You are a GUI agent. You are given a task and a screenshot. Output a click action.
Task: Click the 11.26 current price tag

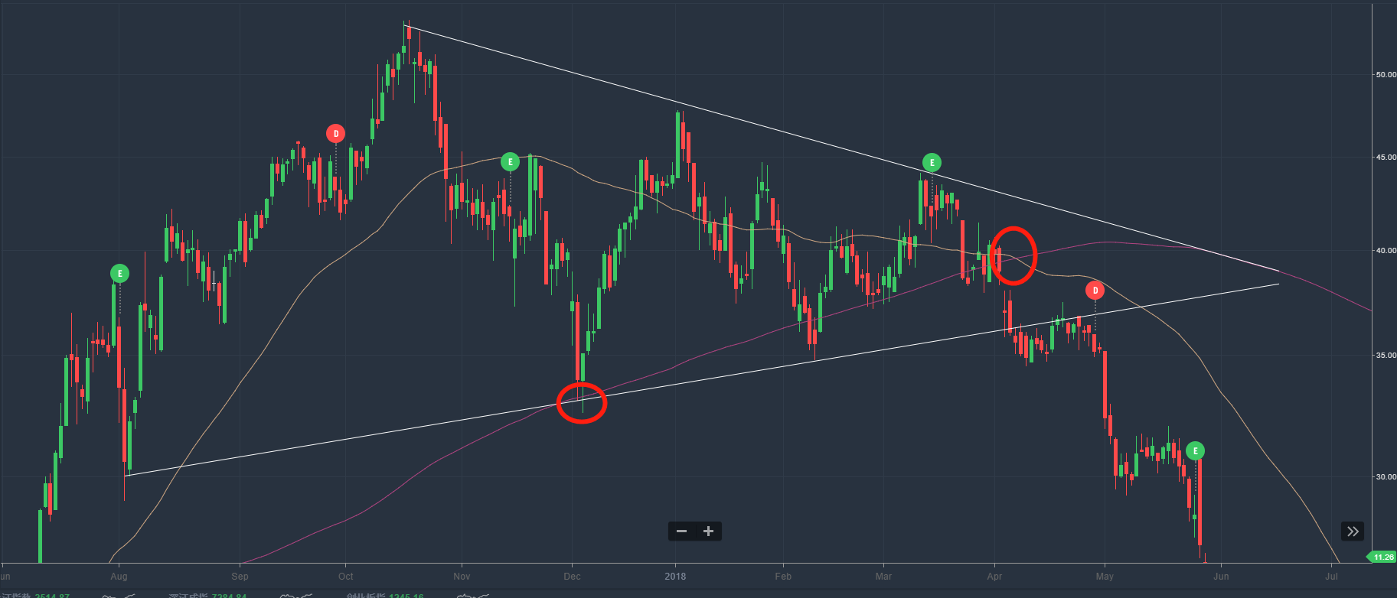tap(1382, 557)
